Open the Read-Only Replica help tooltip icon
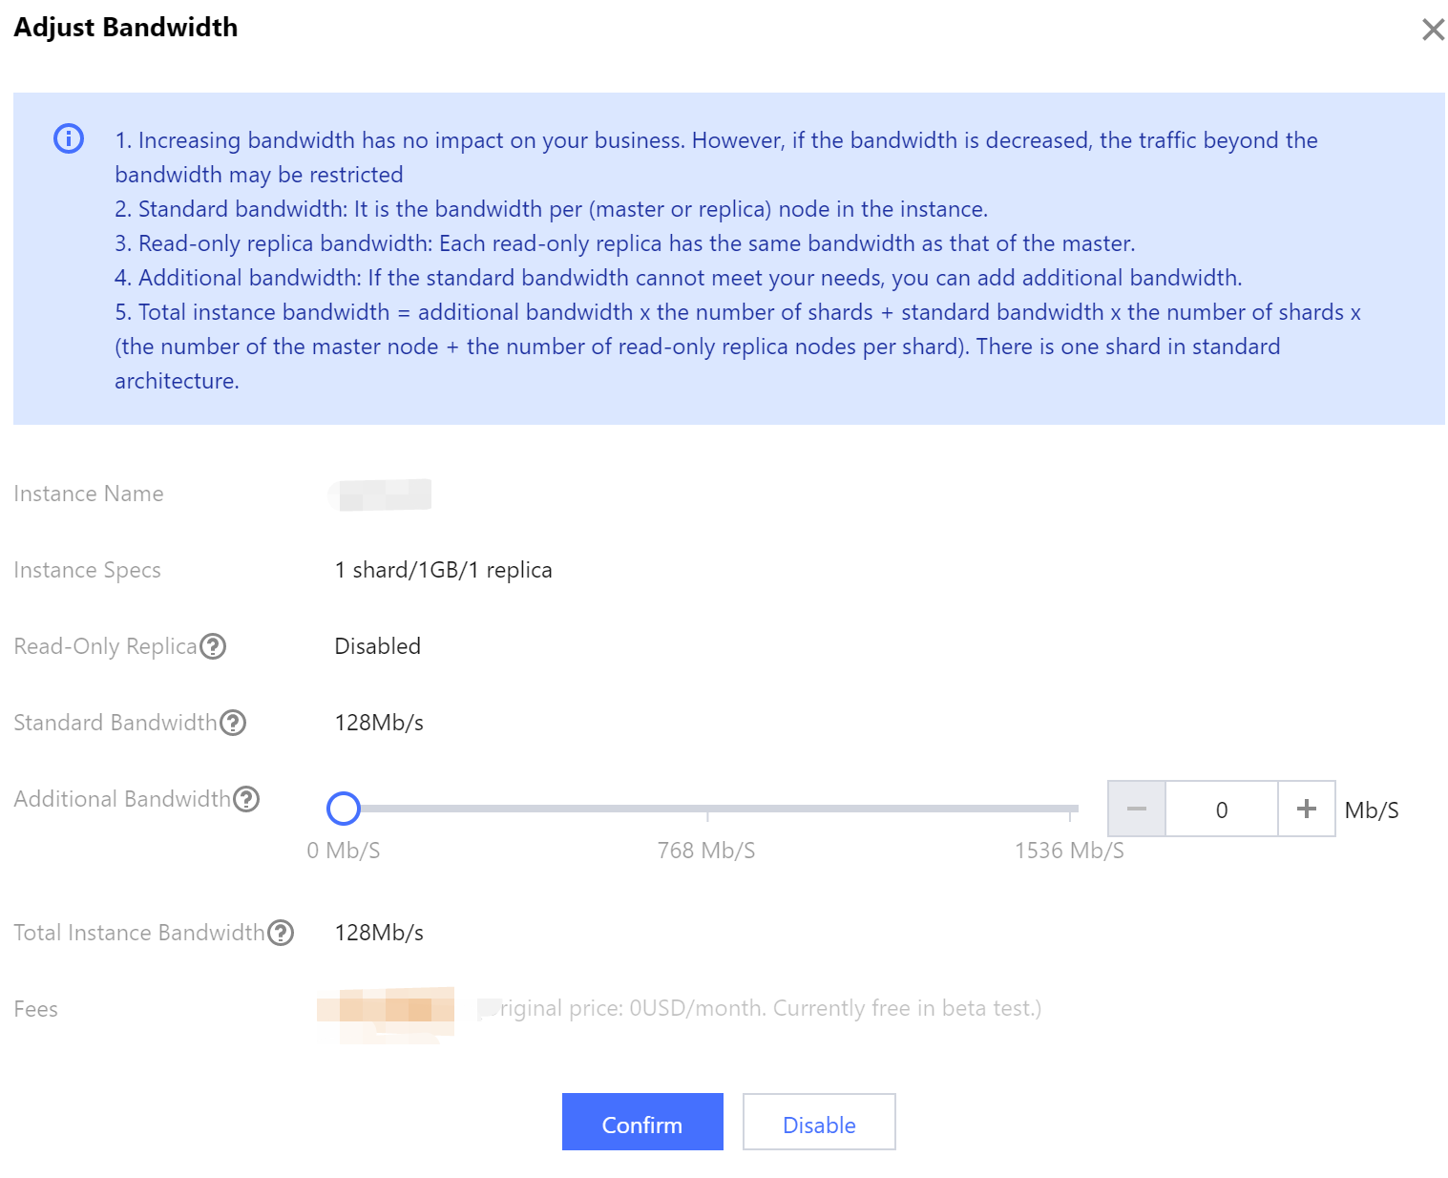The width and height of the screenshot is (1448, 1178). (x=214, y=646)
